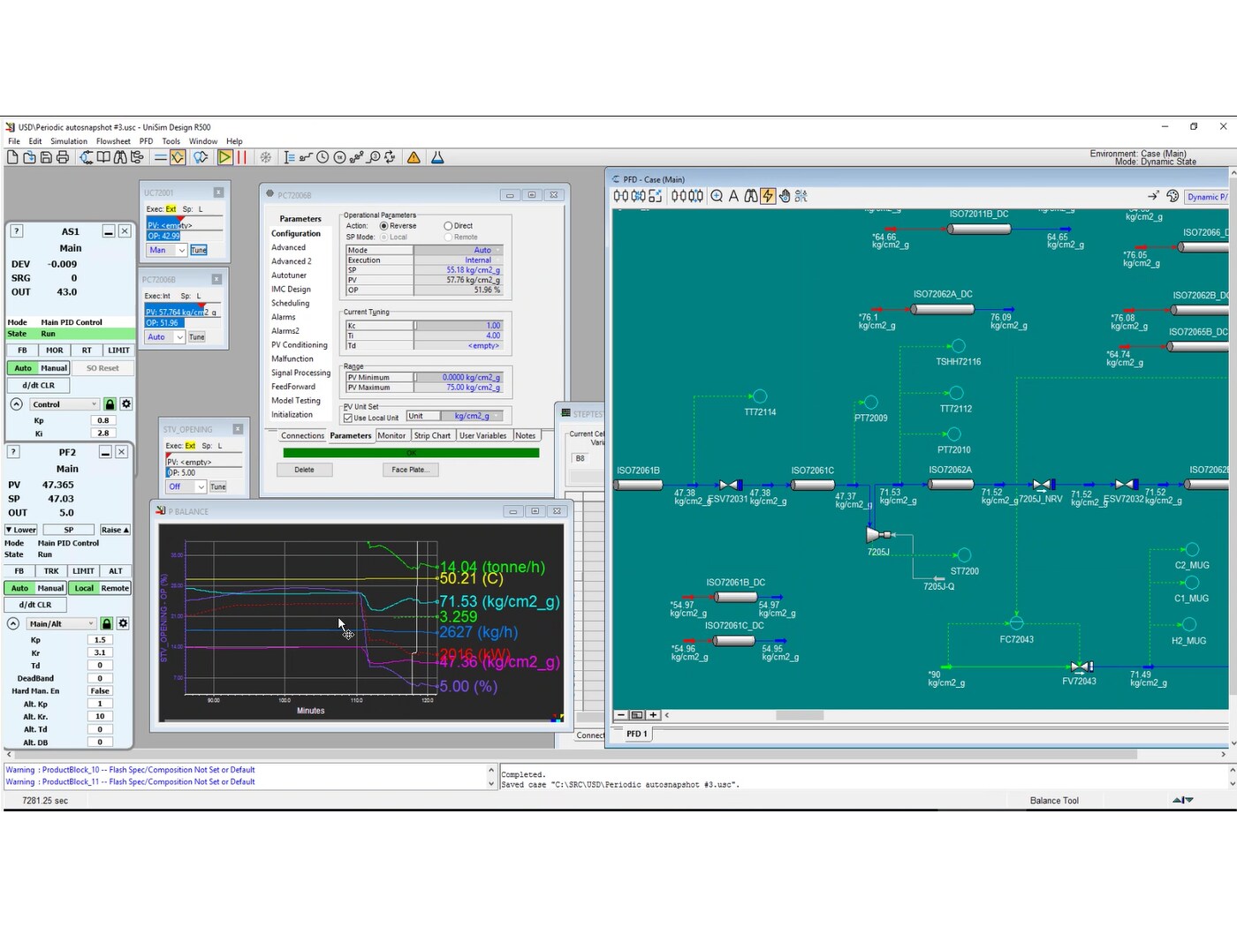
Task: Click the Open Case icon
Action: point(29,157)
